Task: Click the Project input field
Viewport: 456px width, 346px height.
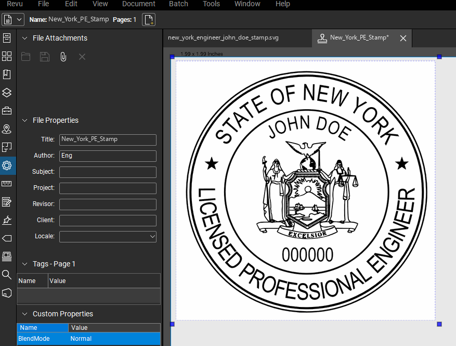Action: (108, 188)
